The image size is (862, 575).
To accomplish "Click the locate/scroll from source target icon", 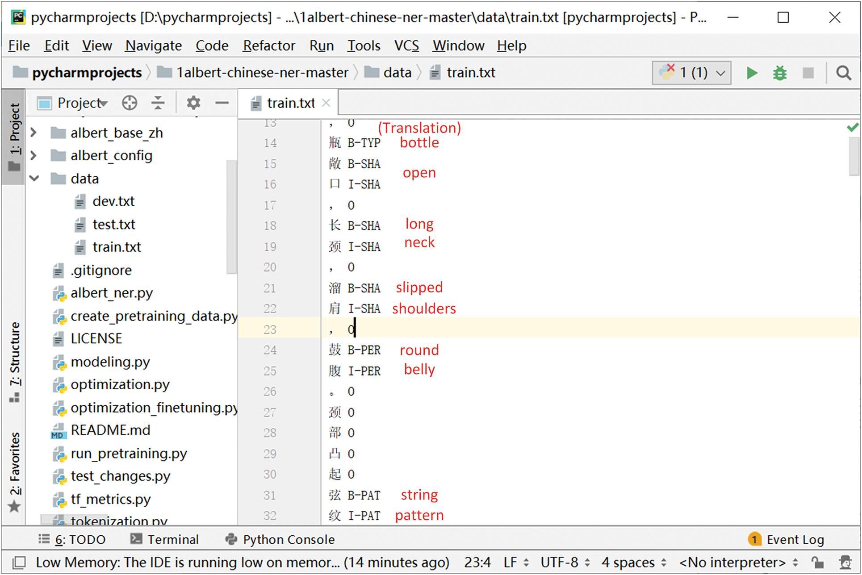I will (130, 103).
